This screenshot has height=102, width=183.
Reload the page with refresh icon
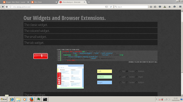click(x=111, y=7)
